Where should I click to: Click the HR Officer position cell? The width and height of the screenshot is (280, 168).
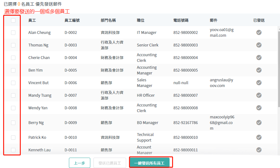point(146,95)
